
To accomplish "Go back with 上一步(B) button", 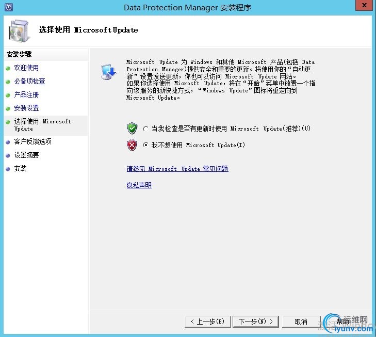I will 208,322.
